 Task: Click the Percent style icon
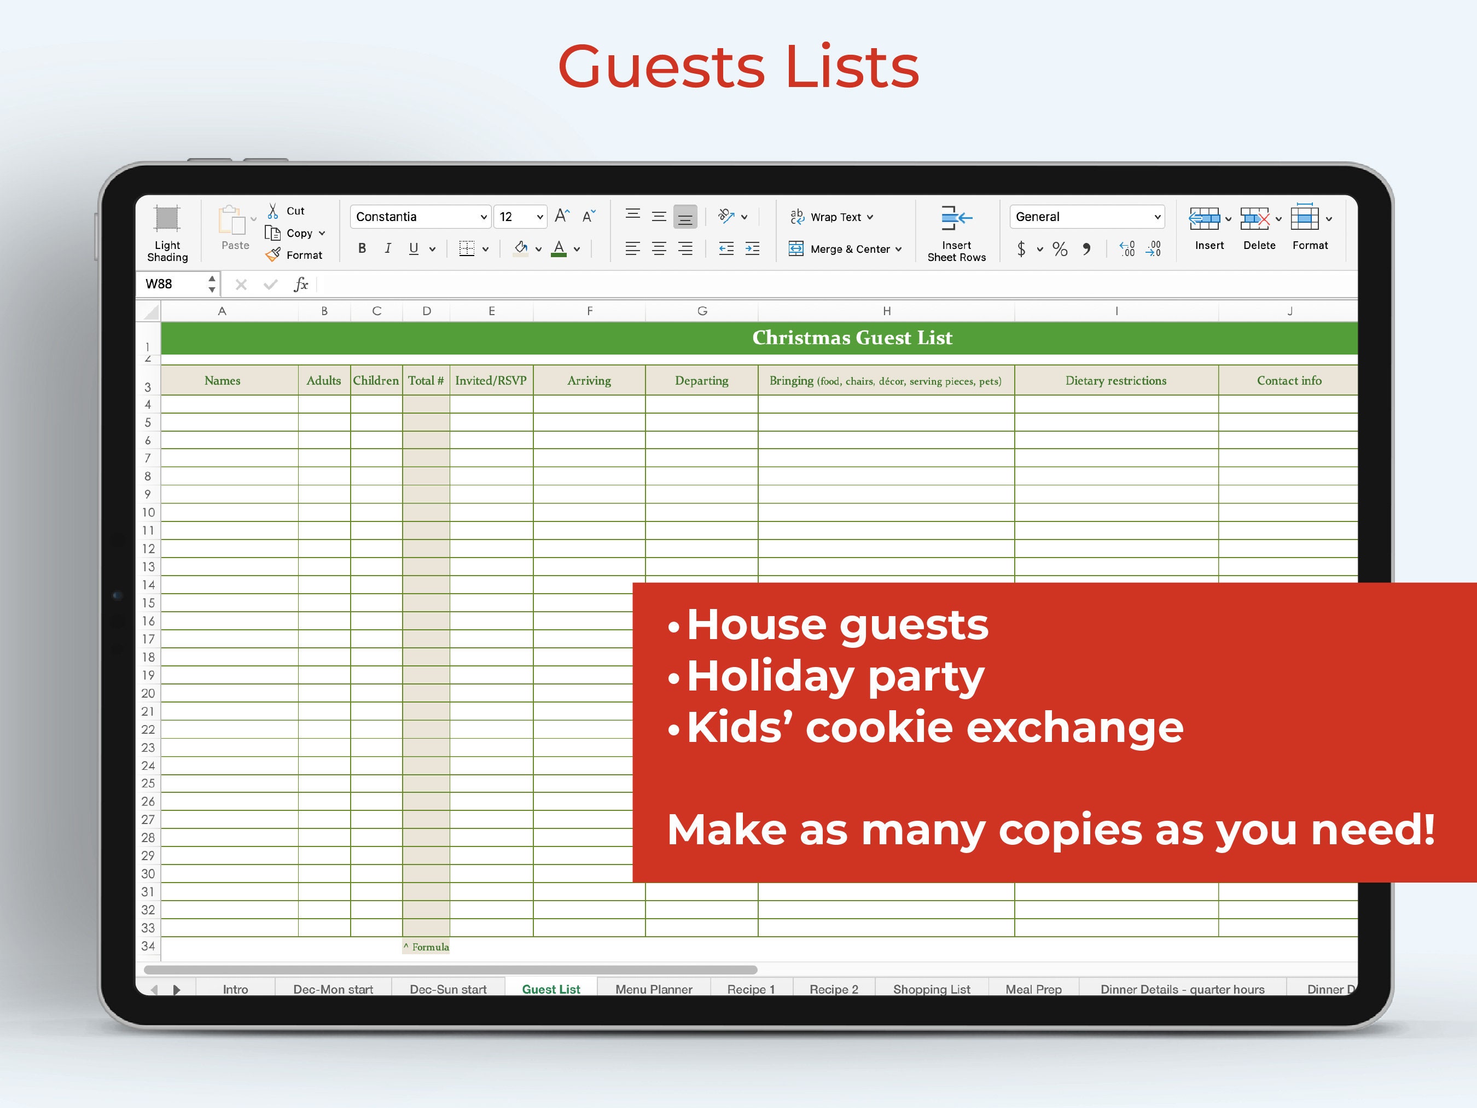point(1059,248)
